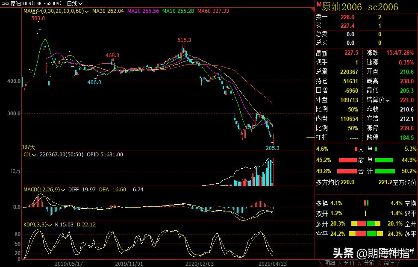This screenshot has width=418, height=267.
Task: Expand the KD(9,3,3) indicator dropdown
Action: coord(49,225)
